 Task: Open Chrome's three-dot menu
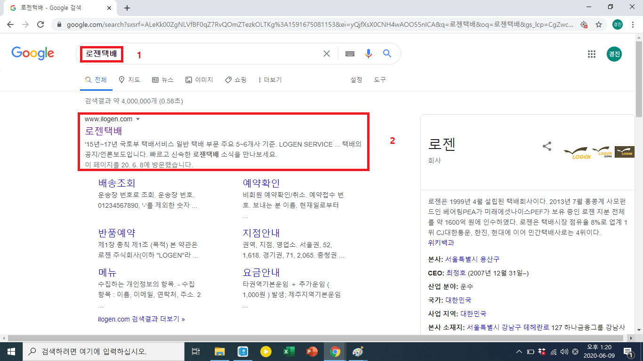(633, 24)
